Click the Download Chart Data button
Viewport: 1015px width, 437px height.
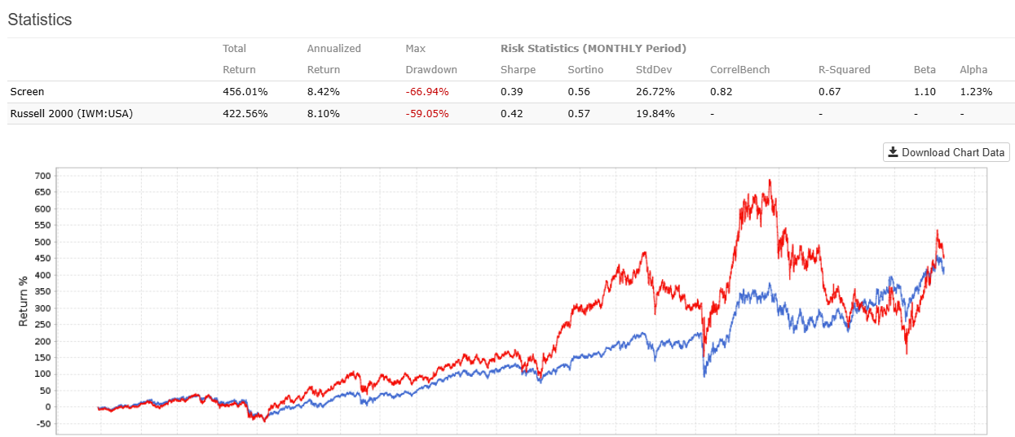pos(947,152)
